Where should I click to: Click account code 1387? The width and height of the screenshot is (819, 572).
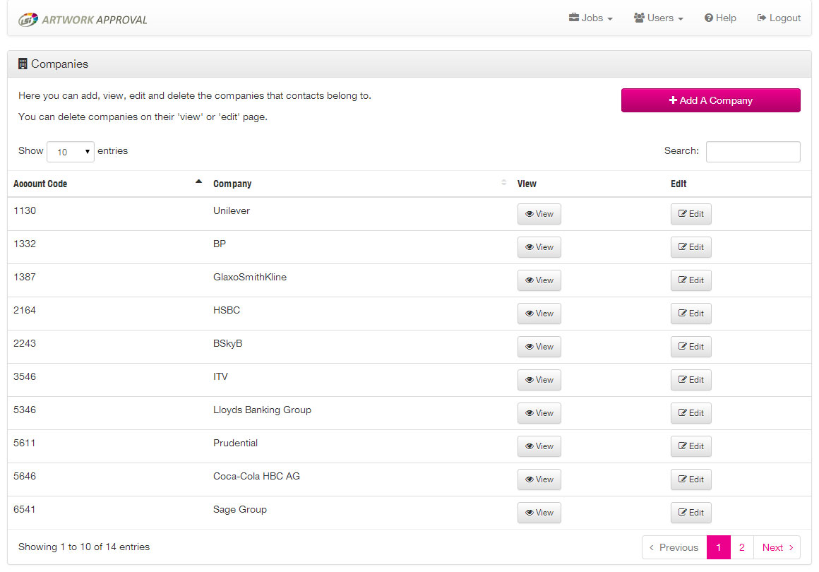click(25, 278)
